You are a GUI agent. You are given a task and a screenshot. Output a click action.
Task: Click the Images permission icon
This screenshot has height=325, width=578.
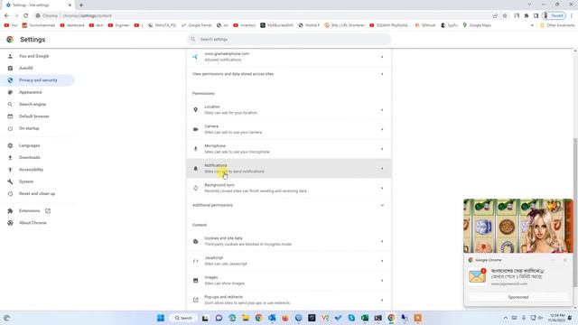pos(195,281)
